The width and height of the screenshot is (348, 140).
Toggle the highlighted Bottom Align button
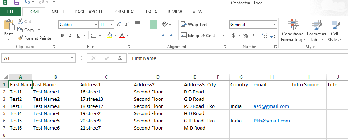[x=153, y=24]
